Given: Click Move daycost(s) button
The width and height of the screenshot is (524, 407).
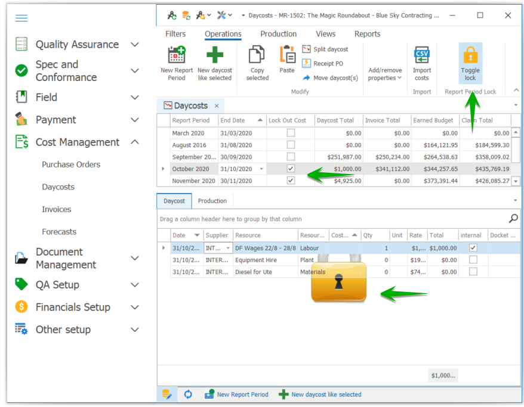Looking at the screenshot, I should (x=330, y=78).
